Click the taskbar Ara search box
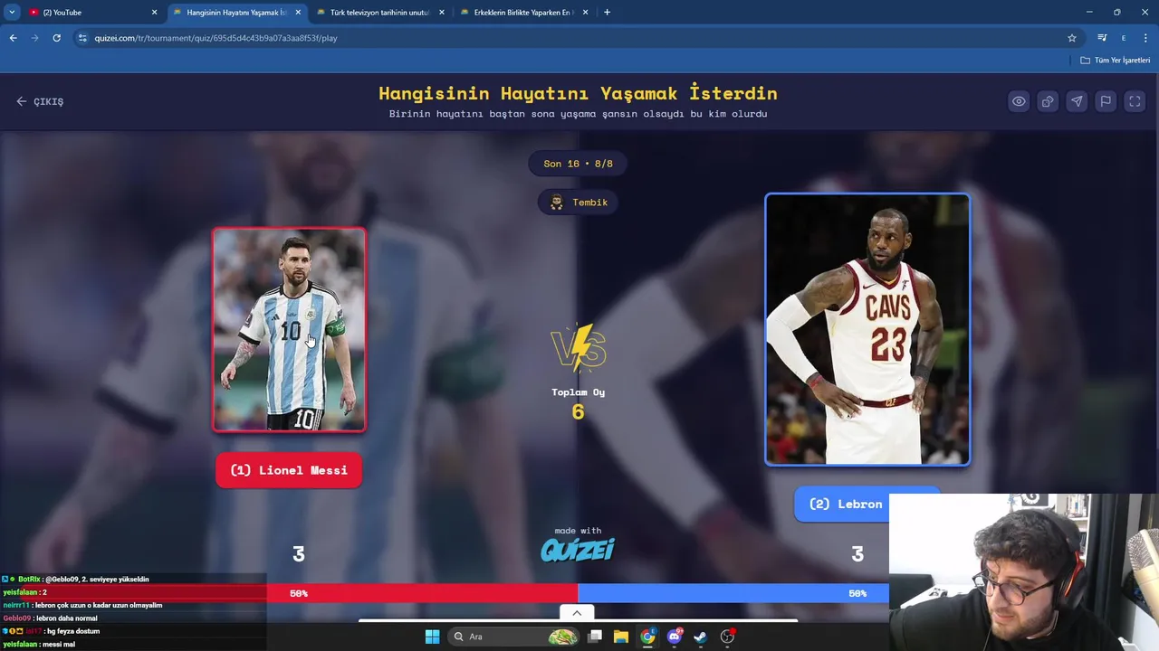1159x651 pixels. coord(513,637)
